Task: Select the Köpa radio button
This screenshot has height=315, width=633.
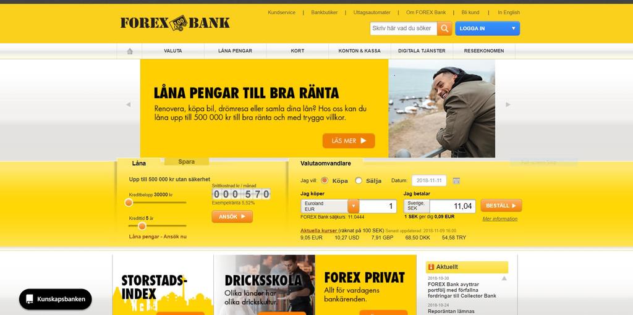Action: [x=324, y=181]
